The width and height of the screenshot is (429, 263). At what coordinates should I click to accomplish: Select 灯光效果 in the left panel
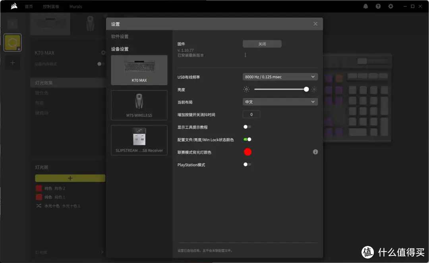[x=68, y=83]
